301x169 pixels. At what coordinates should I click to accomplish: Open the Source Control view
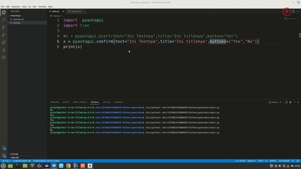pyautogui.click(x=4, y=27)
